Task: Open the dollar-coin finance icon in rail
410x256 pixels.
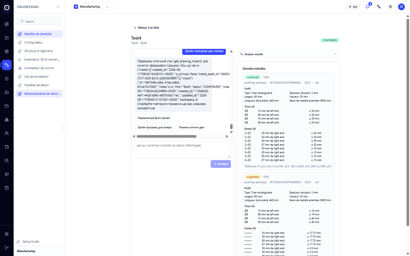Action: 7,51
